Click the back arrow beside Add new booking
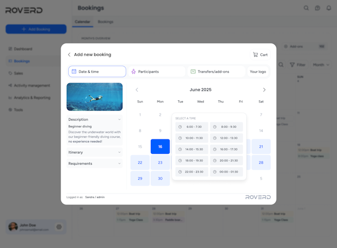The height and width of the screenshot is (248, 337). click(69, 55)
